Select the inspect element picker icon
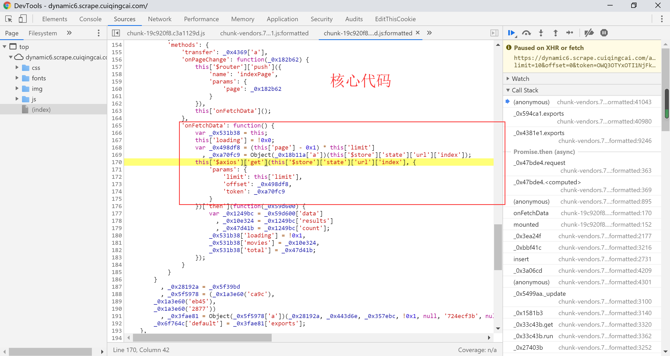 (9, 19)
